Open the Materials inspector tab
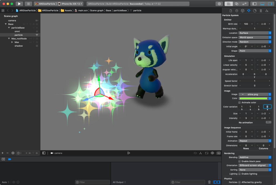 click(255, 11)
